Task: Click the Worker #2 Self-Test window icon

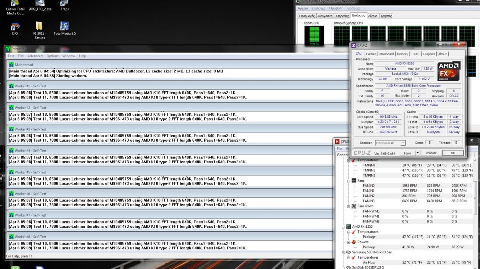Action: pos(11,108)
